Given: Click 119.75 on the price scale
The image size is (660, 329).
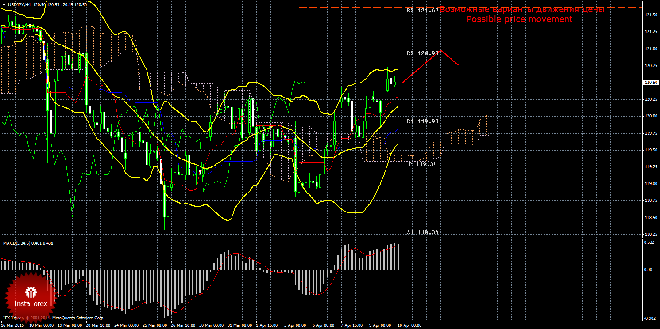Looking at the screenshot, I should point(651,133).
